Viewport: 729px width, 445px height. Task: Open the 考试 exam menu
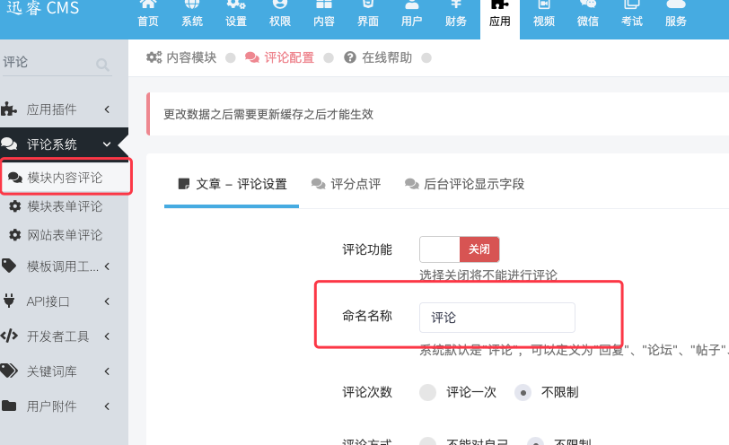(x=631, y=14)
